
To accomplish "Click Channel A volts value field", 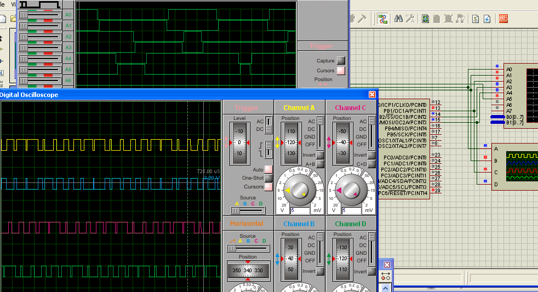I will [x=301, y=210].
